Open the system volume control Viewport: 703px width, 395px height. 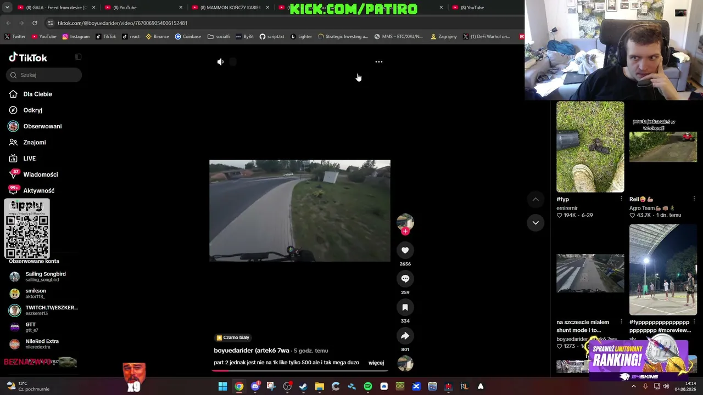(666, 386)
